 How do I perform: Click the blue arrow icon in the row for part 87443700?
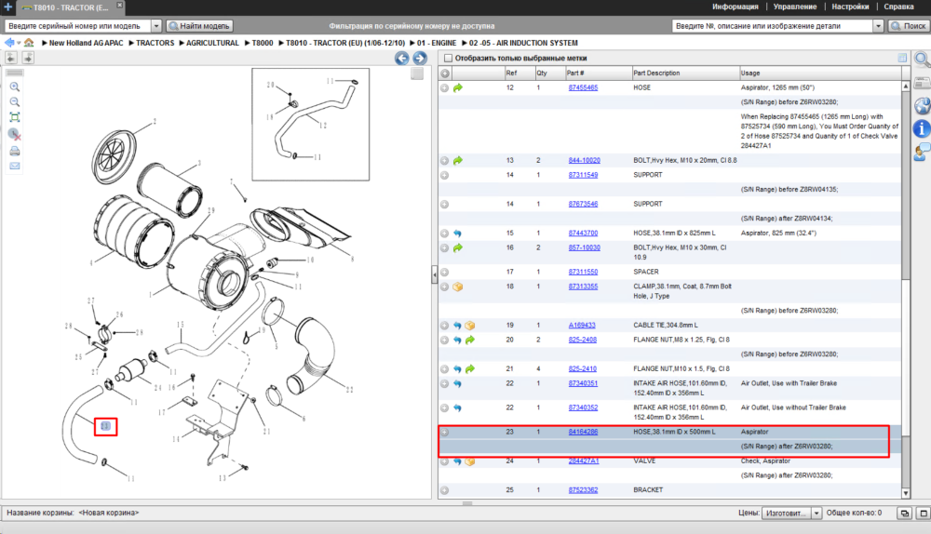(x=457, y=234)
